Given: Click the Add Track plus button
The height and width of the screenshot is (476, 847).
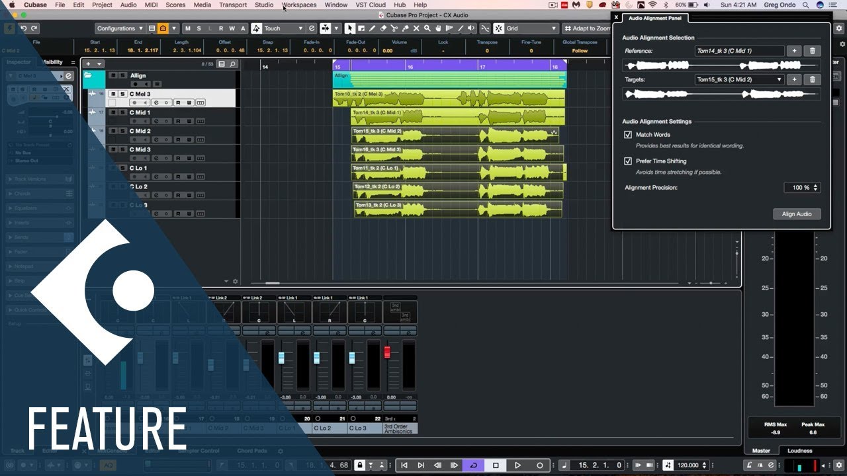Looking at the screenshot, I should coord(90,64).
